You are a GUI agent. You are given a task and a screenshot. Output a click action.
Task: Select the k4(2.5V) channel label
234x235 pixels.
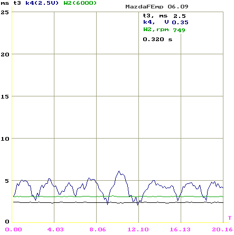[42, 3]
